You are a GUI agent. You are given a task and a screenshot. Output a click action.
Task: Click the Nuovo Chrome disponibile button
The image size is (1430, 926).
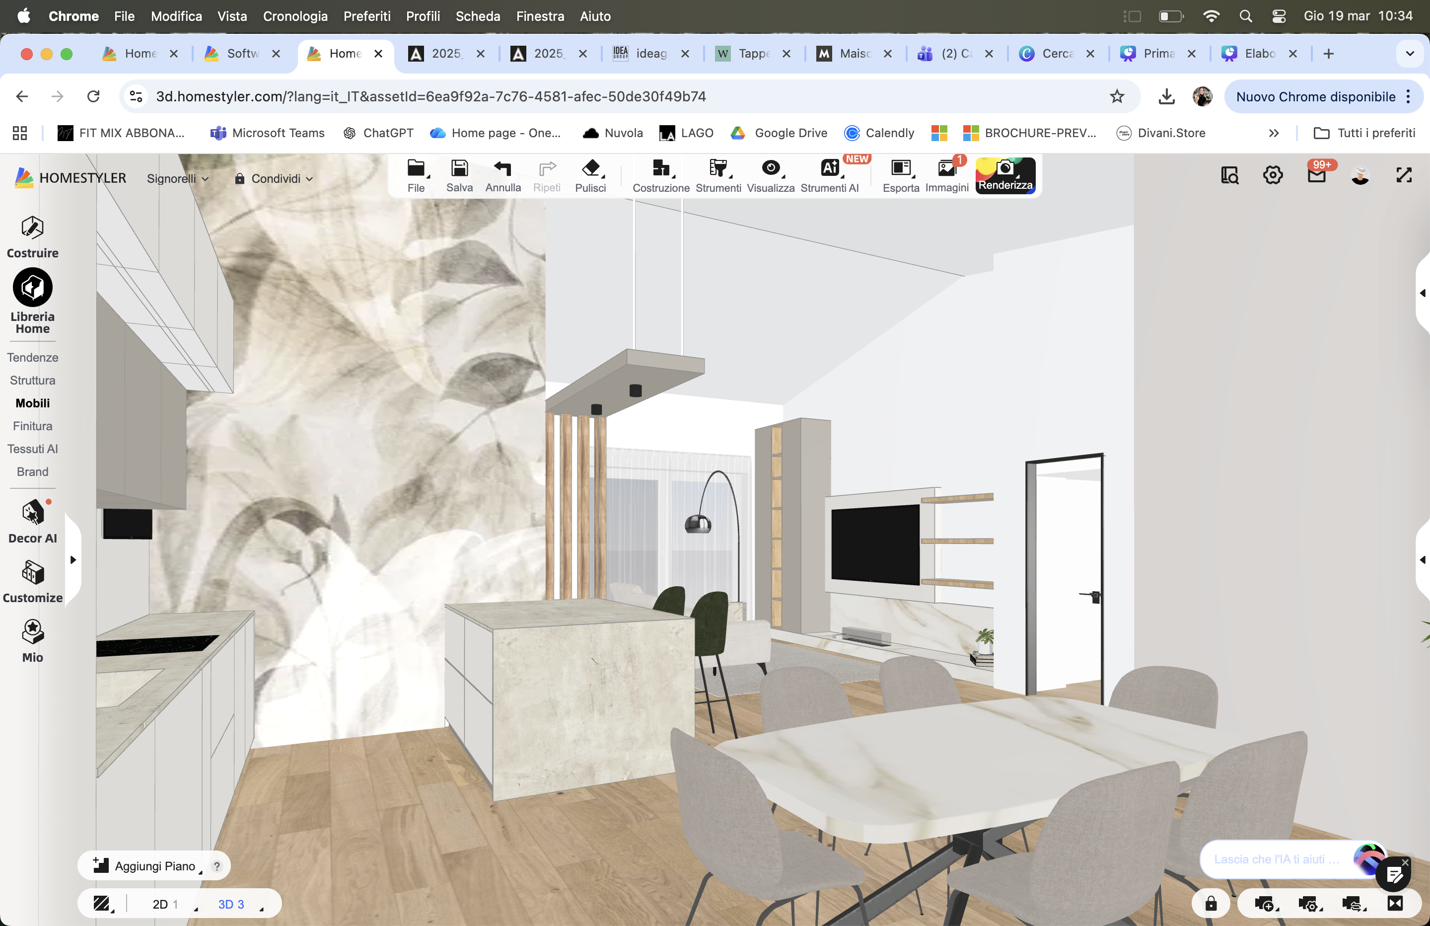coord(1315,97)
